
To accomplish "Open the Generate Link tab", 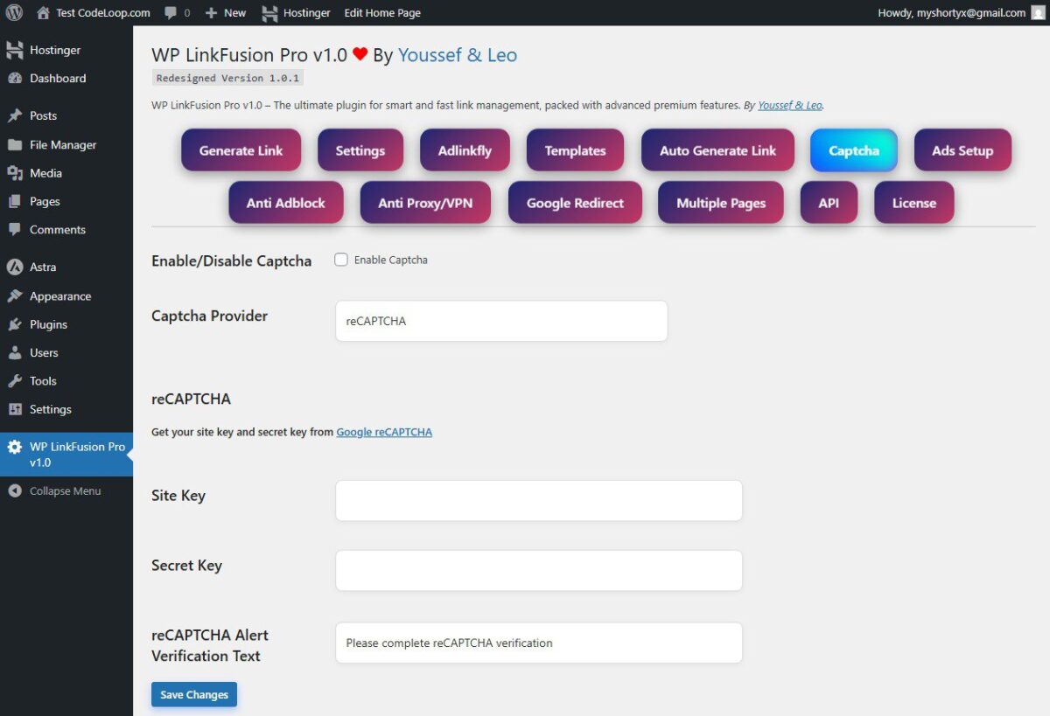I will click(x=241, y=150).
